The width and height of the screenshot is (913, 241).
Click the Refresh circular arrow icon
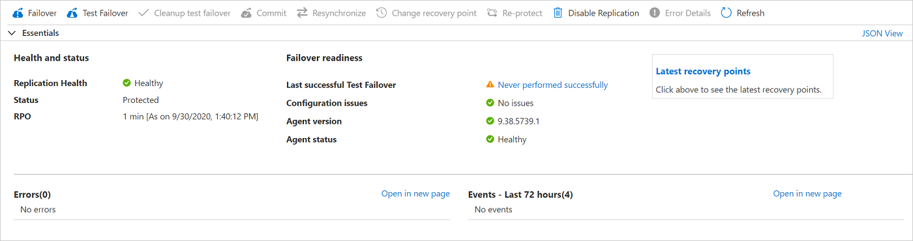(726, 13)
